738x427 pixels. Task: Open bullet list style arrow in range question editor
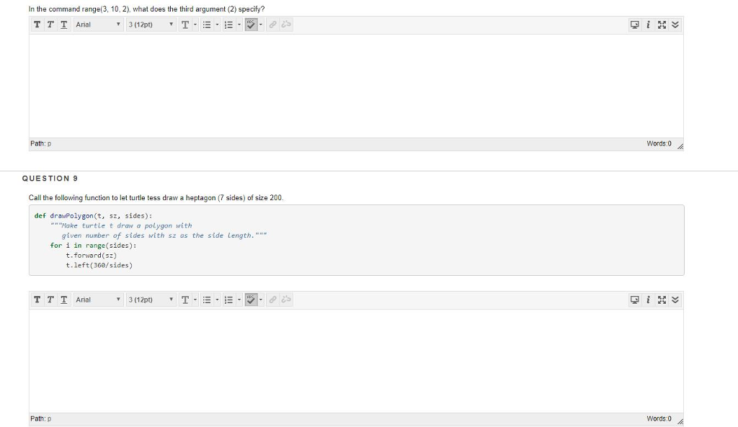pyautogui.click(x=217, y=24)
